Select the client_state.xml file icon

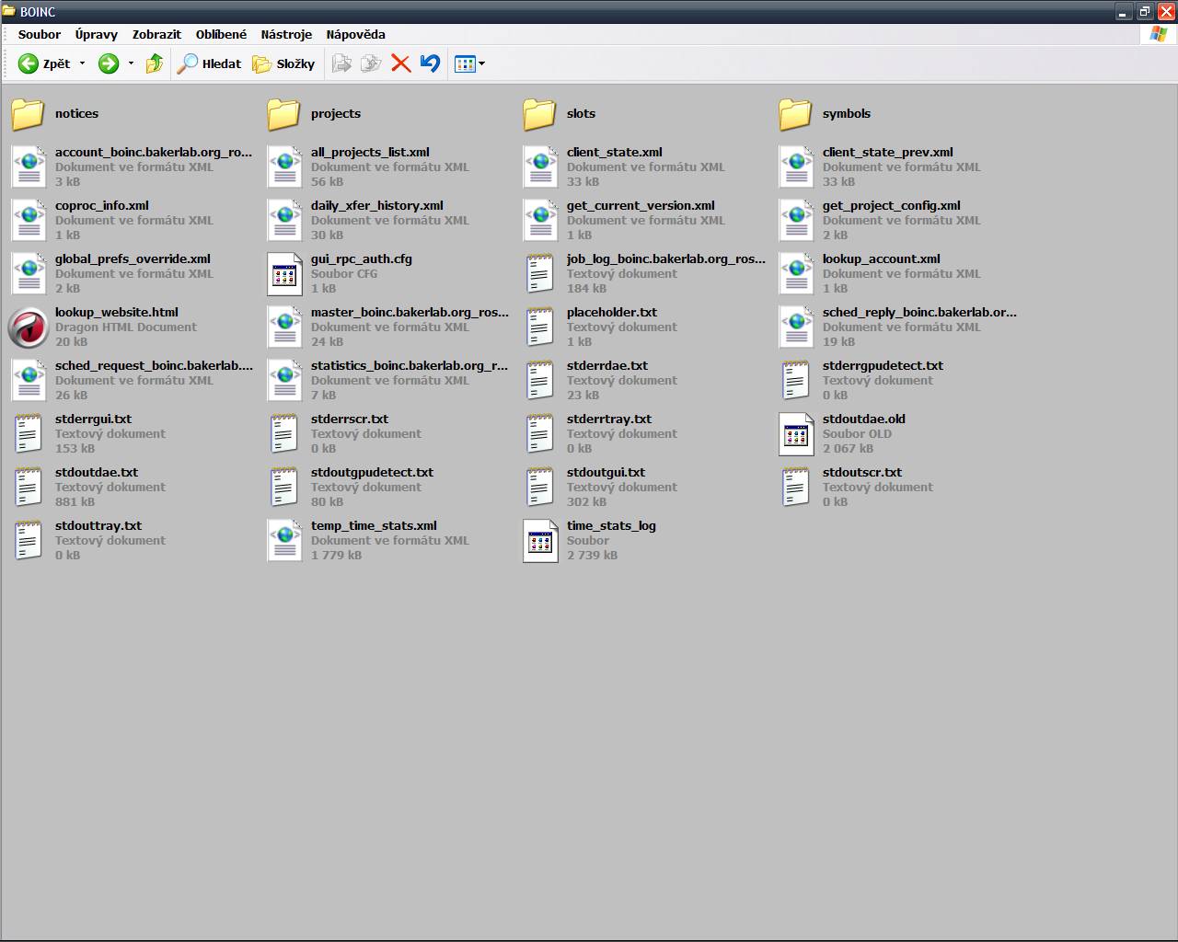pos(540,167)
